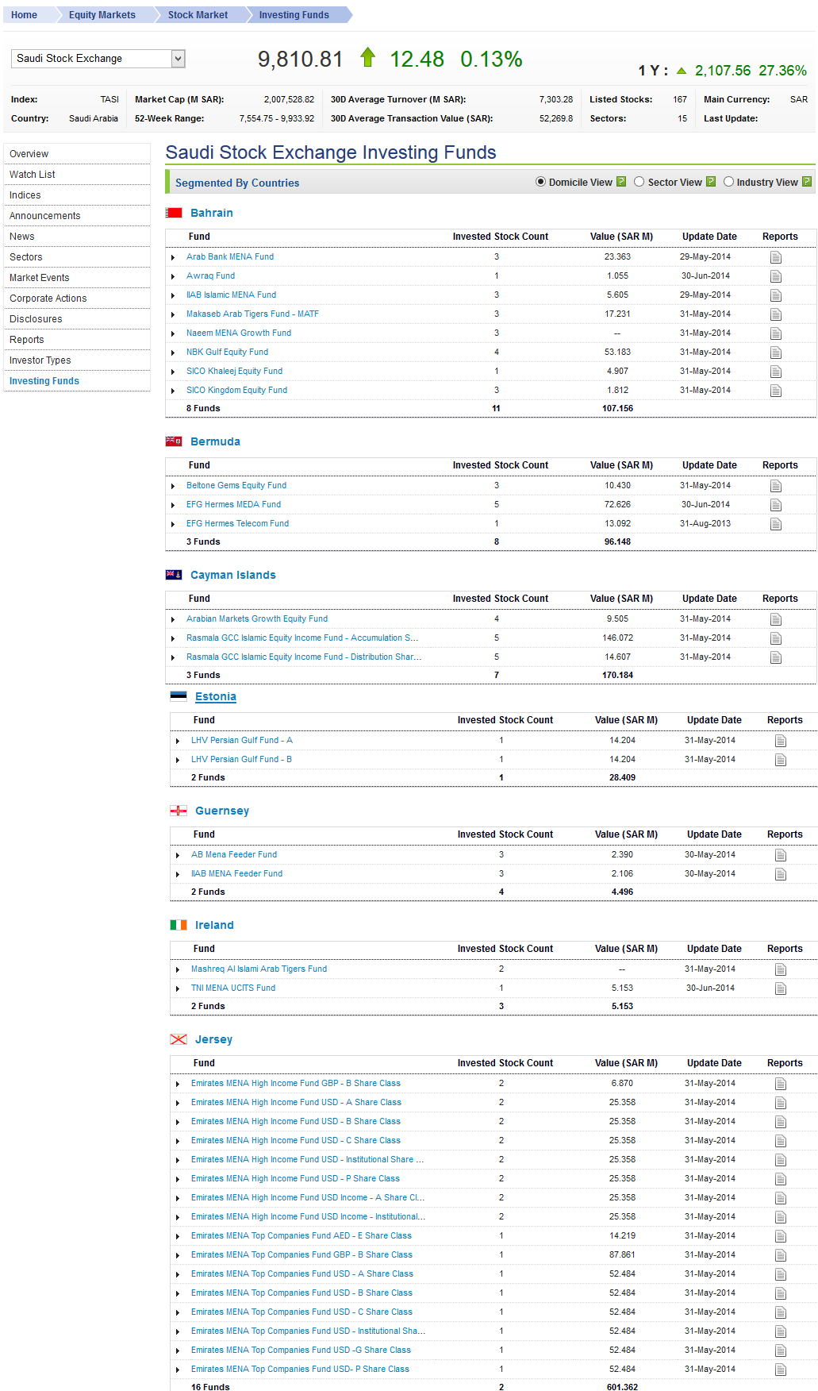This screenshot has height=1391, width=818.
Task: Open report icon for Emirates MENA Top Companies Fund USD-G Share Class
Action: click(781, 1351)
